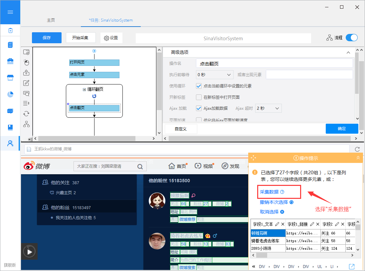Go to Weibo 发现 nav item
The image size is (365, 271).
coord(231,166)
